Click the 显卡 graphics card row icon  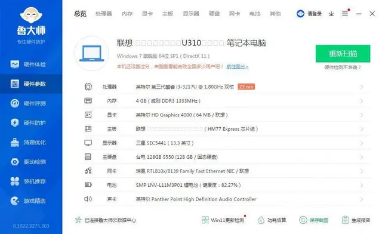(x=88, y=115)
